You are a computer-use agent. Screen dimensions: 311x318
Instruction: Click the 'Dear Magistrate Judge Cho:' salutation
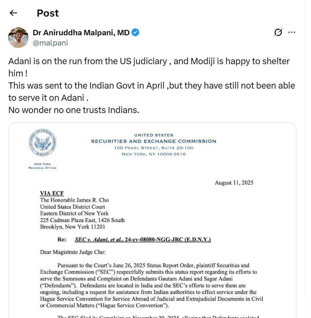click(x=73, y=252)
